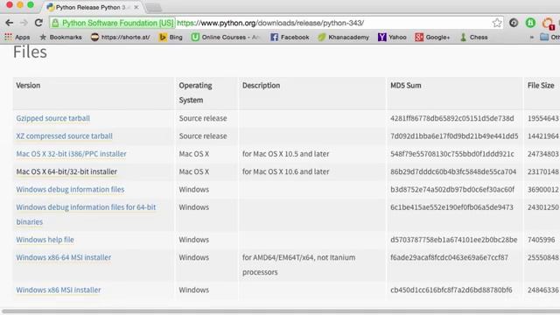Click the browser back arrow
This screenshot has width=560, height=315.
[x=10, y=23]
